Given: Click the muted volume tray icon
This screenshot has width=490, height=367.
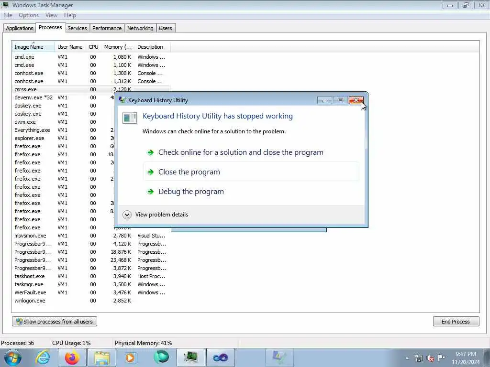Looking at the screenshot, I should (430, 358).
